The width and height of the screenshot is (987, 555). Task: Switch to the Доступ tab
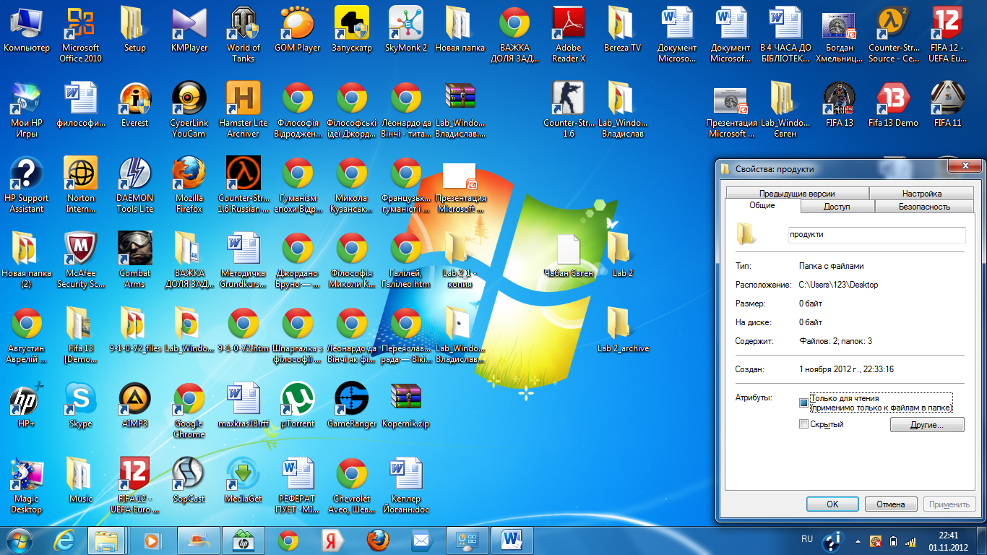coord(837,207)
